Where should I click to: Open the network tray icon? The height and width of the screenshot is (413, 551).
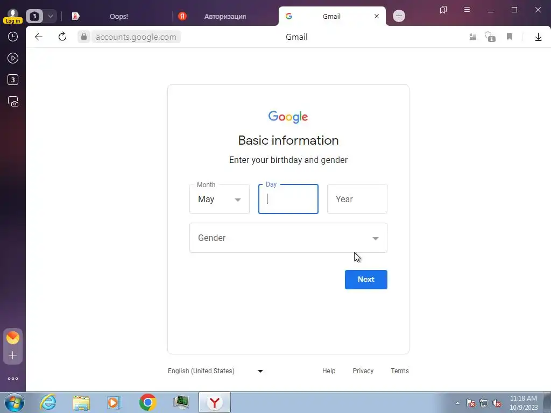tap(484, 403)
